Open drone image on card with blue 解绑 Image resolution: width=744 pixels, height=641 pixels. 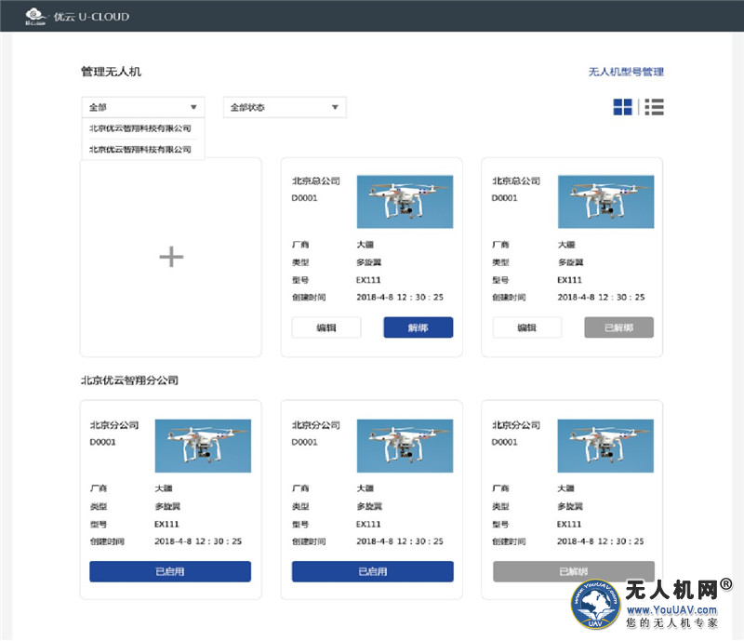point(405,202)
